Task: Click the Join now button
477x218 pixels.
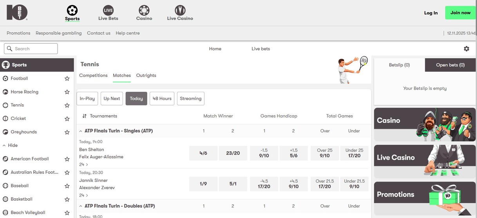Action: point(460,13)
